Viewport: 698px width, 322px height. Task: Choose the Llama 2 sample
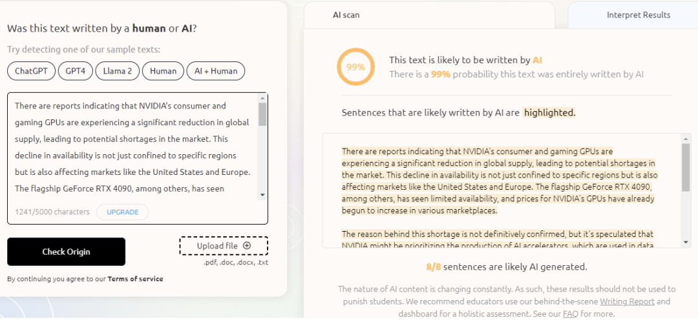click(x=117, y=71)
